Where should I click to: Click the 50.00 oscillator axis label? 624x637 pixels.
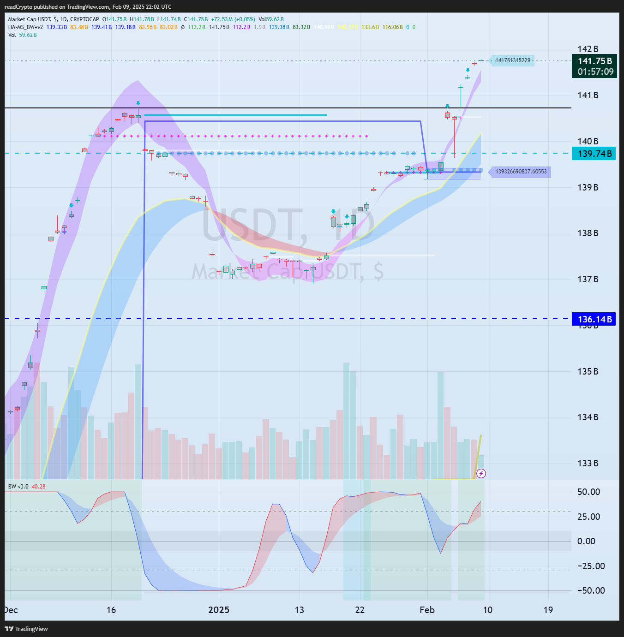(x=589, y=492)
